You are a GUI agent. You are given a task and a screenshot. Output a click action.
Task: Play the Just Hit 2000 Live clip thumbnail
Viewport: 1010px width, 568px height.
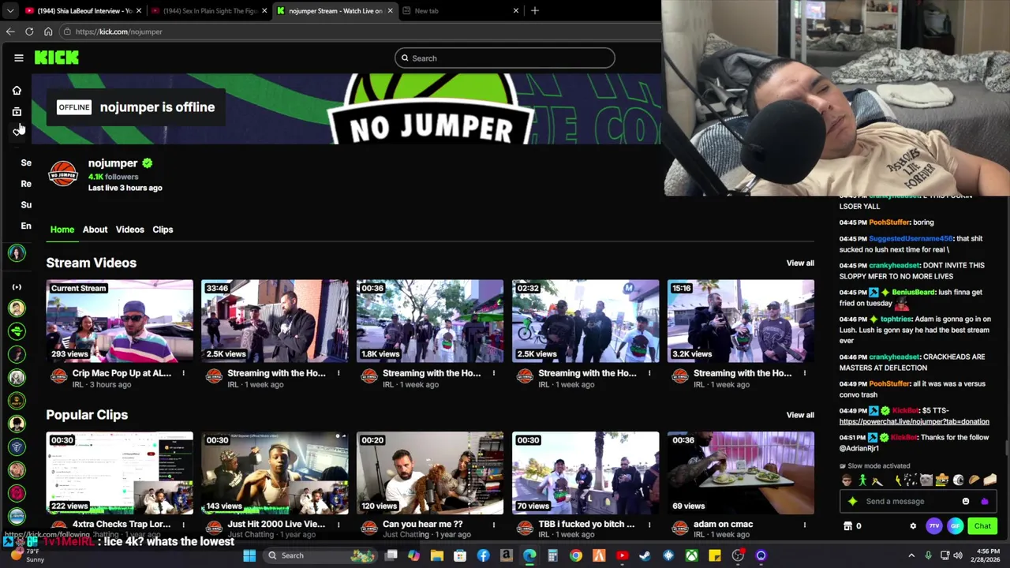275,473
